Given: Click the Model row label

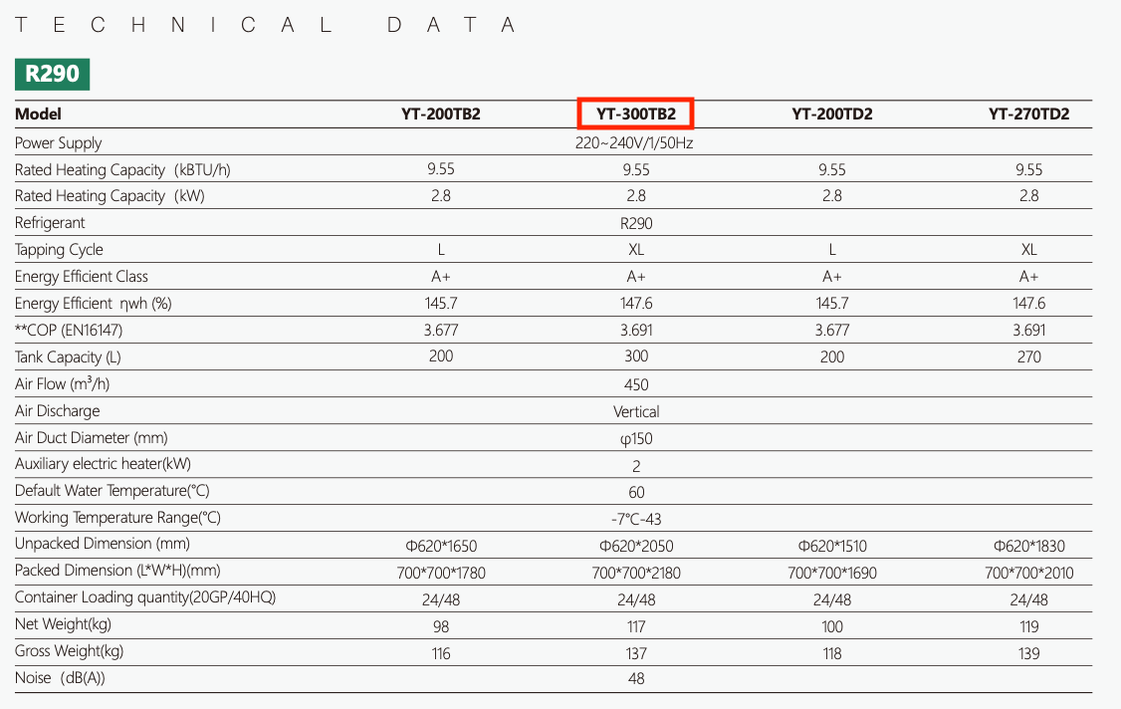Looking at the screenshot, I should click(x=38, y=114).
